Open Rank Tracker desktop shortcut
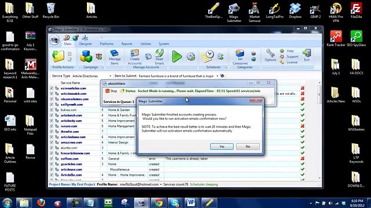This screenshot has height=208, width=371. pos(336,39)
